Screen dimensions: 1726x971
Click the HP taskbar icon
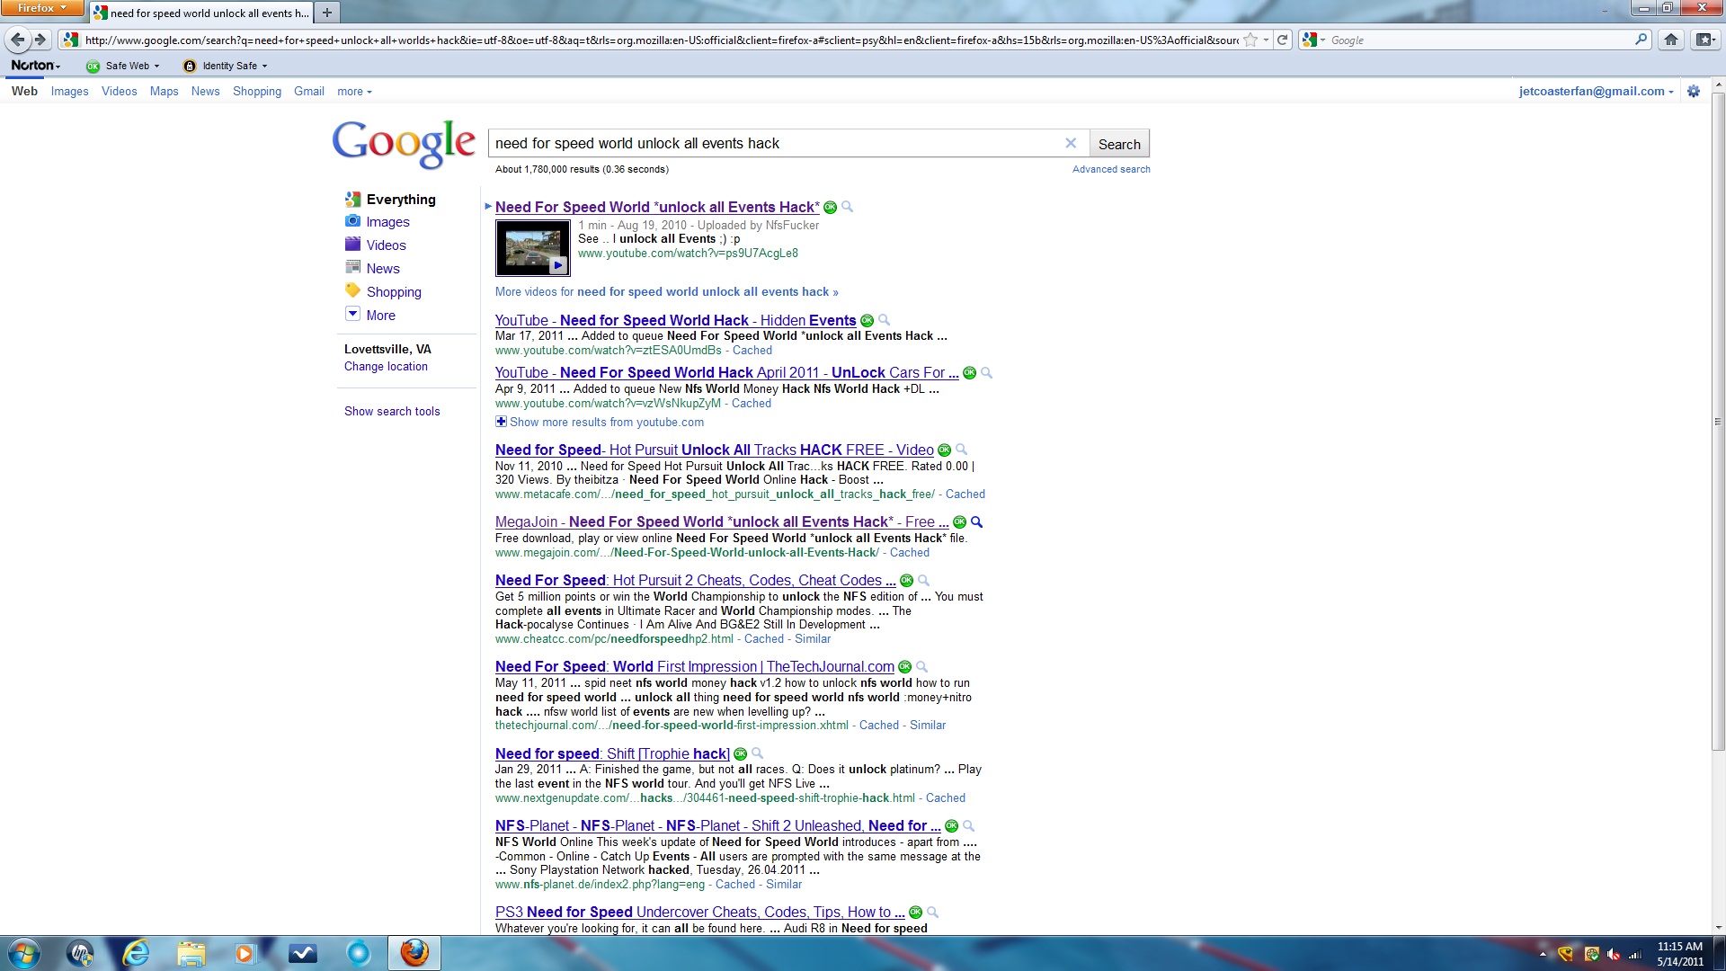(x=80, y=953)
